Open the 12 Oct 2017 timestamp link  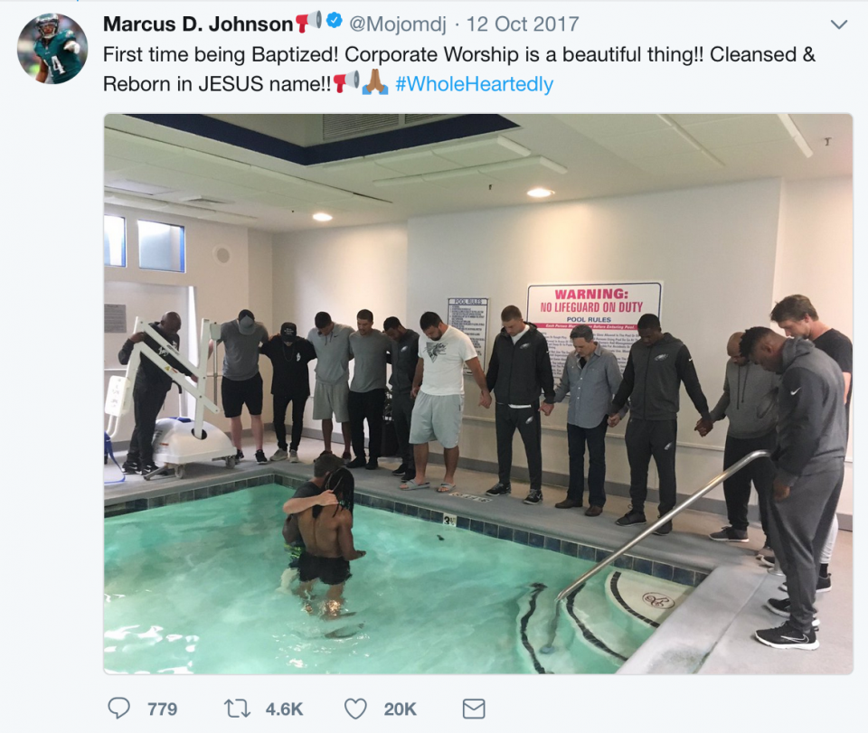(x=523, y=23)
